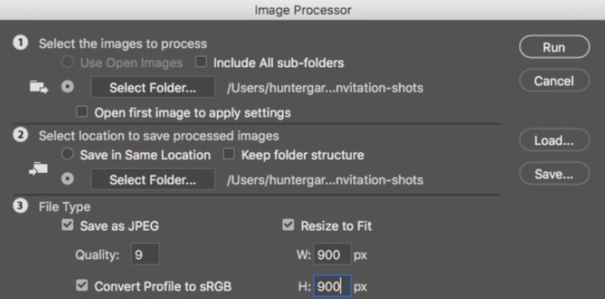Toggle Resize to Fit checkbox
The height and width of the screenshot is (299, 605).
coord(288,225)
